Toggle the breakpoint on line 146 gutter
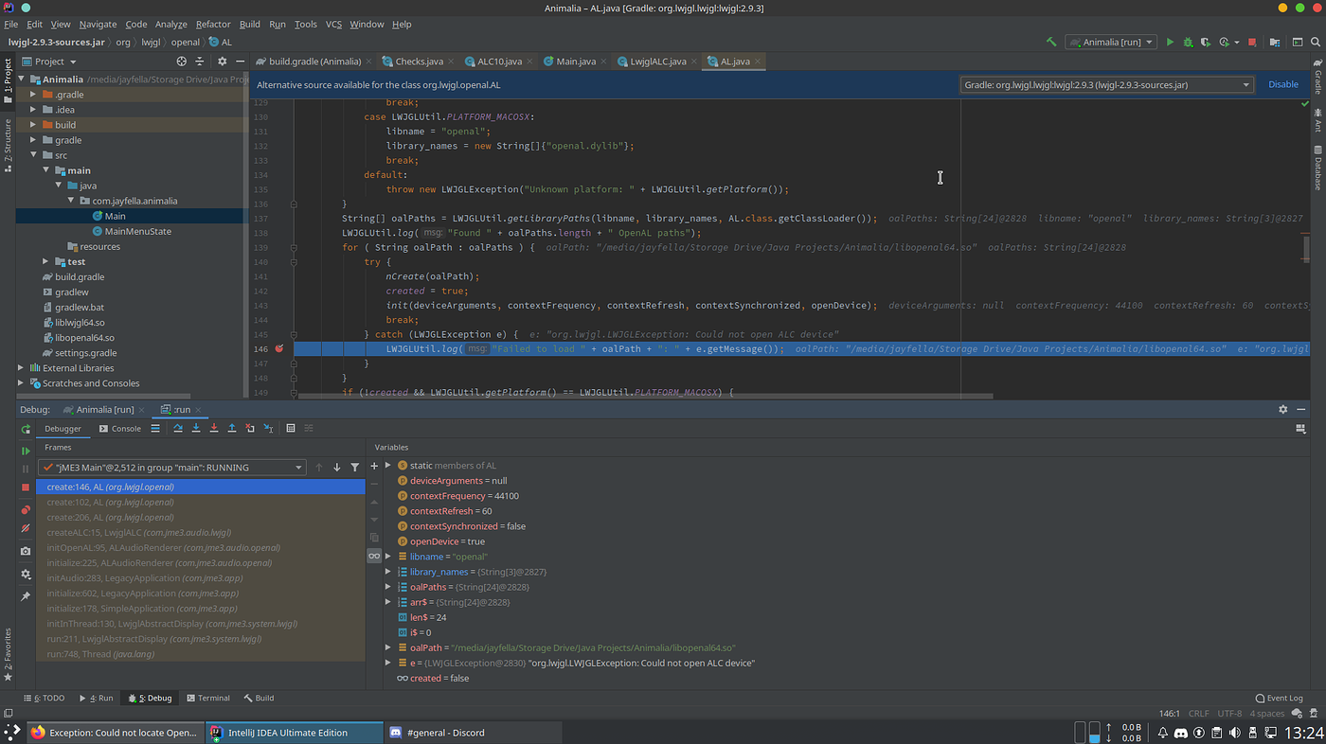 coord(278,348)
